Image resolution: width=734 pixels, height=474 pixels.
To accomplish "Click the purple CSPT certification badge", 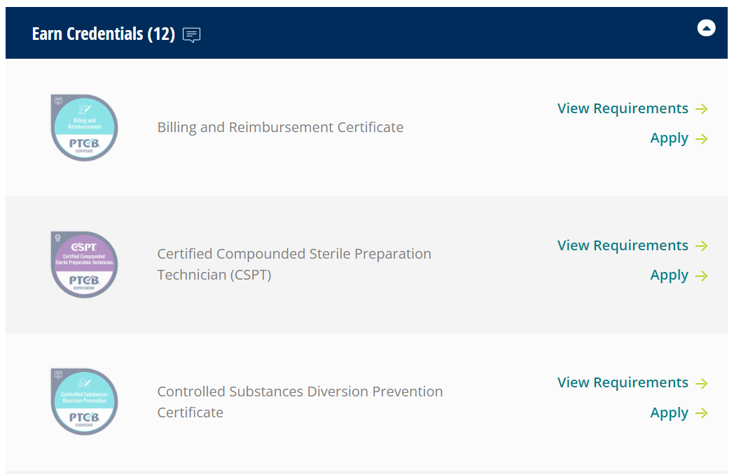I will pos(84,265).
